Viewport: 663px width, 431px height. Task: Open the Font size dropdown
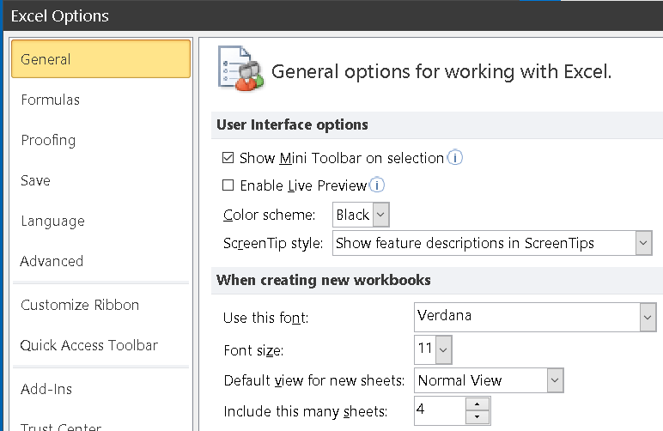point(442,350)
